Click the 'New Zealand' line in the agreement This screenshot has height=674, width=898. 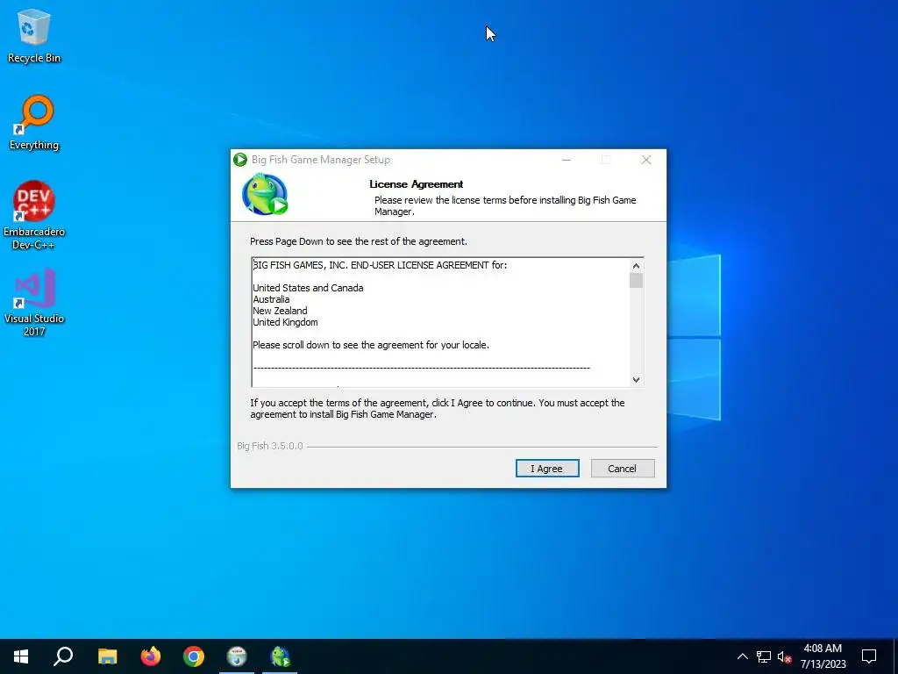(280, 311)
